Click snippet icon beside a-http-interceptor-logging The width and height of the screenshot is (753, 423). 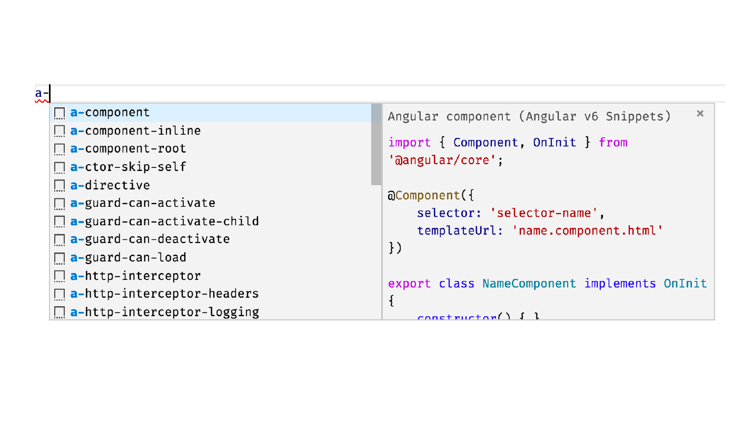click(60, 313)
